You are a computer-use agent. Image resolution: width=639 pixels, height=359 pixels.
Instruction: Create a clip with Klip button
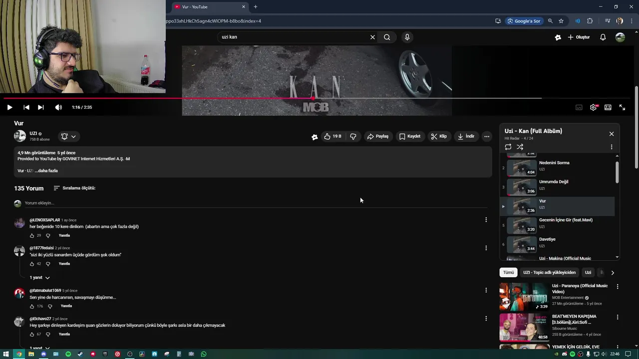439,136
